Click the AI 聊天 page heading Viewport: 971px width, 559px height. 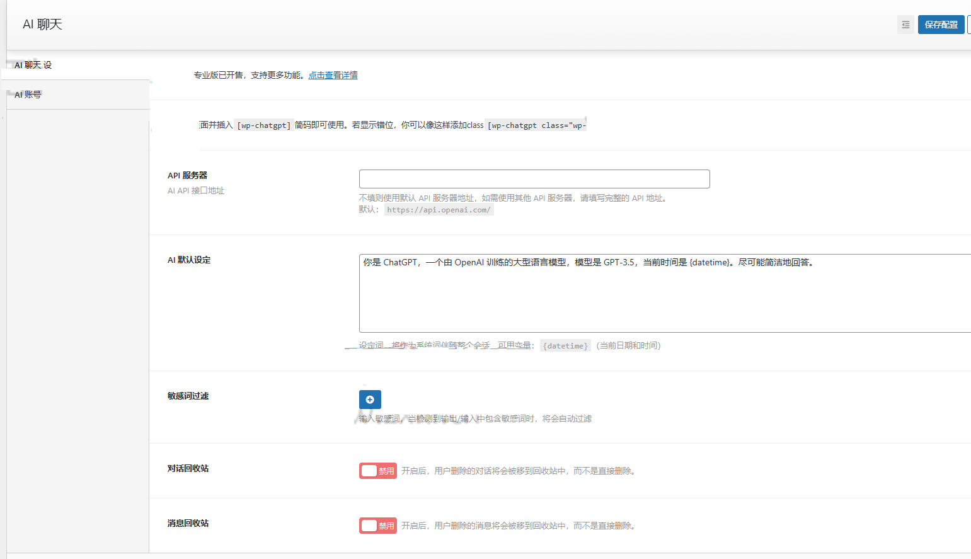(x=40, y=23)
